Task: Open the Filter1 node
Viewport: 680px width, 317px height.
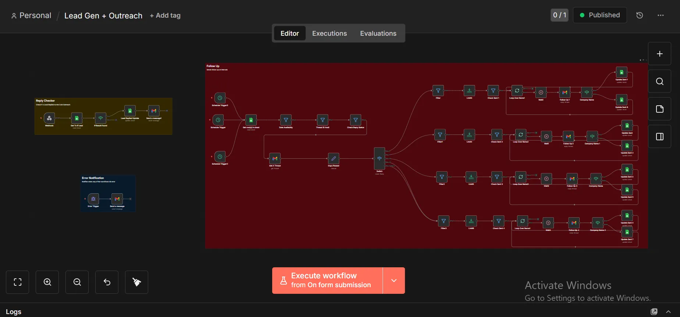Action: tap(440, 135)
